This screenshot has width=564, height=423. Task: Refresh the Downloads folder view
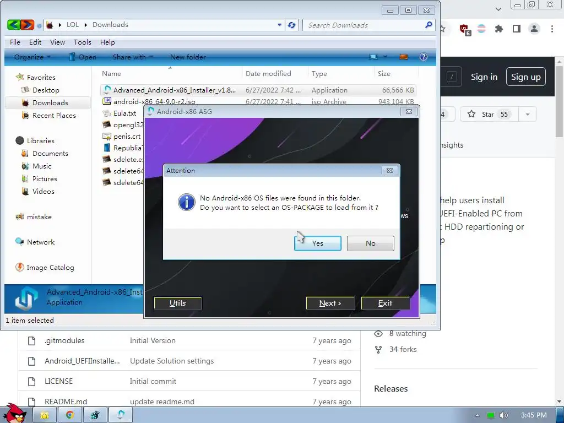point(292,25)
